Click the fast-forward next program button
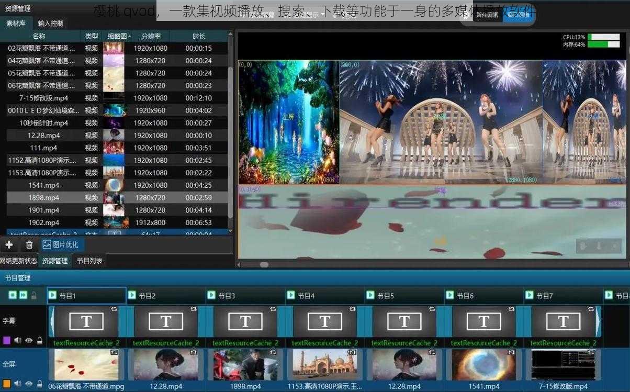 (23, 296)
